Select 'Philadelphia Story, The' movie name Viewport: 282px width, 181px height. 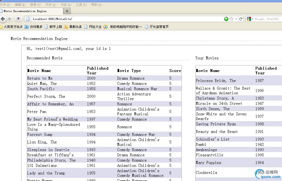tap(52, 160)
